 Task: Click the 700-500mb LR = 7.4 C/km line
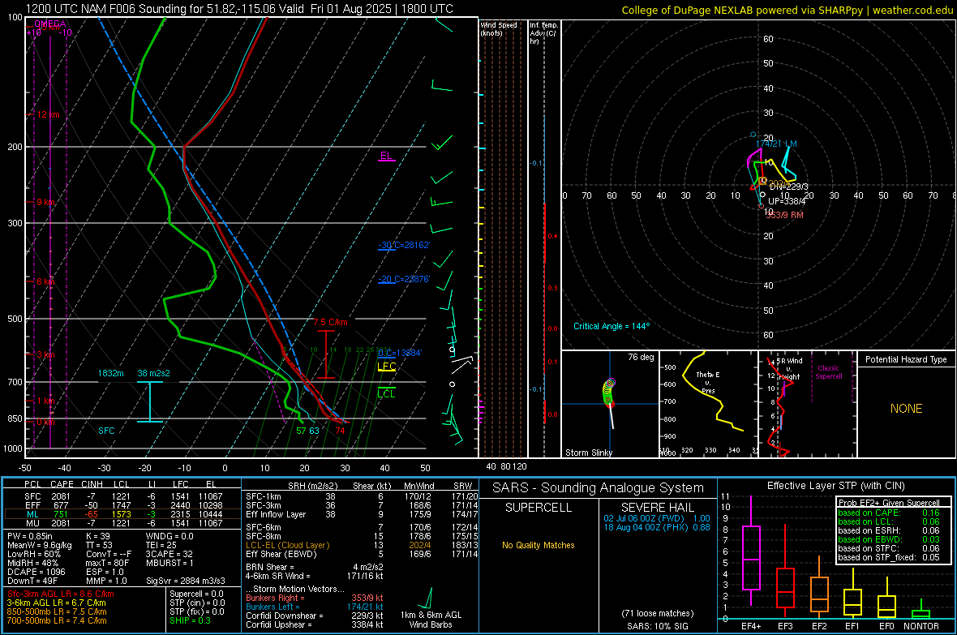click(57, 620)
